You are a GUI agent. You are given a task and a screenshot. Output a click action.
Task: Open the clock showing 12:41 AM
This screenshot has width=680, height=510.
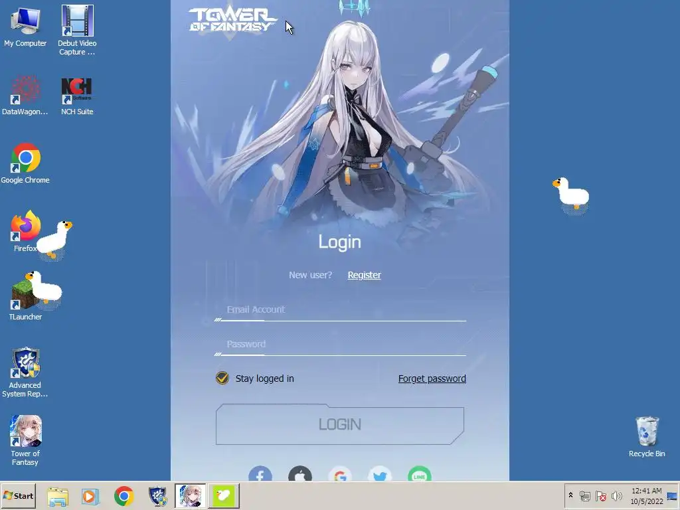pos(647,495)
